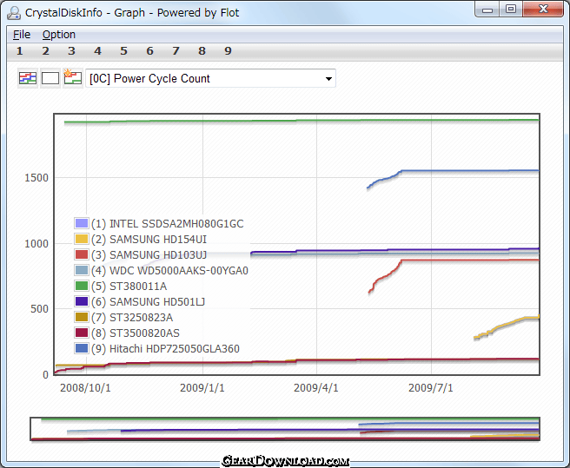Click the legend label ST3500820AS
This screenshot has height=468, width=570.
point(136,333)
